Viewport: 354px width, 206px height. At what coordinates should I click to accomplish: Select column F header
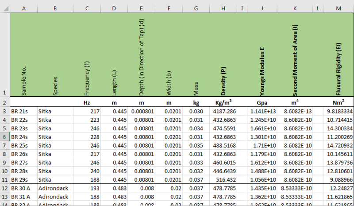pos(169,8)
